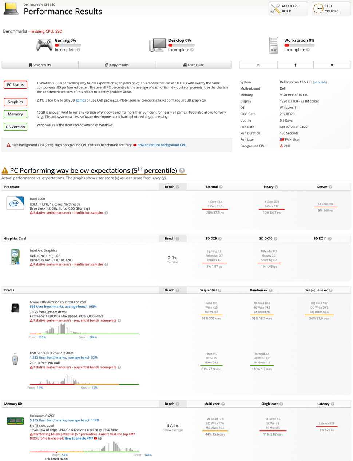Screen dimensions: 353x461
Task: Open 569 User benchmarks link for KIOXIA
Action: [63, 307]
